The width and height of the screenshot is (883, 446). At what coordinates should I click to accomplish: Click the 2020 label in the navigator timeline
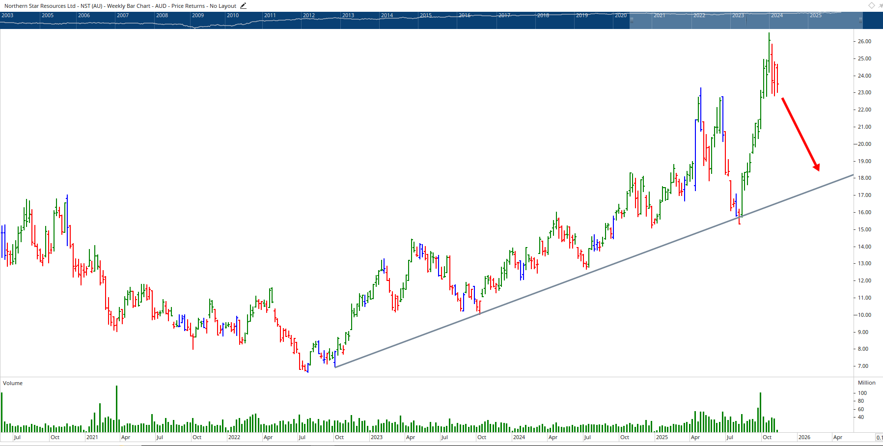coord(620,15)
